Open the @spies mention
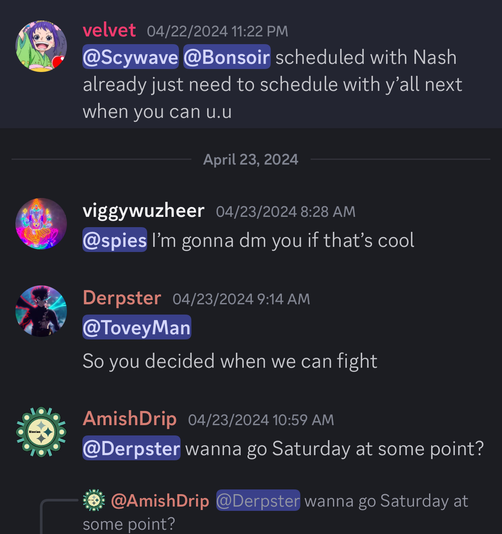 click(x=115, y=240)
